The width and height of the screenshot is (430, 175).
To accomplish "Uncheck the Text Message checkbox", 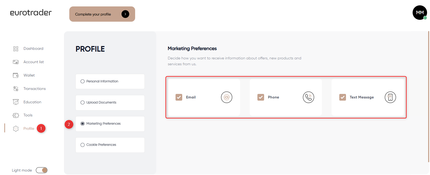I will pyautogui.click(x=343, y=97).
